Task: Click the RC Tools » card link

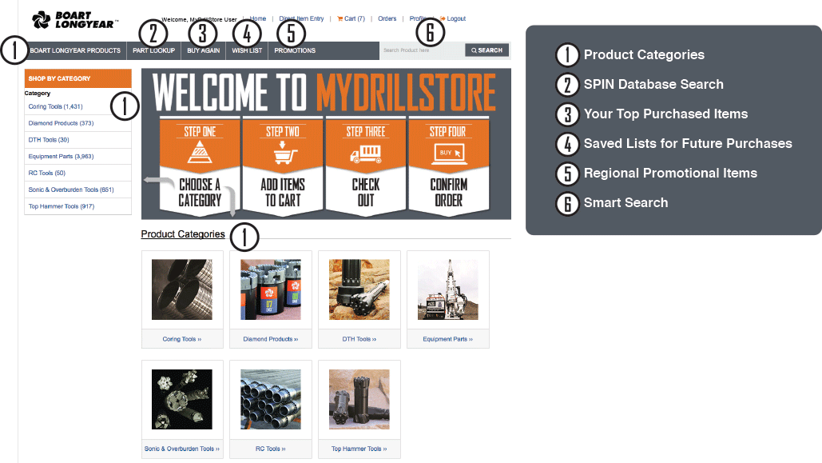Action: 271,449
